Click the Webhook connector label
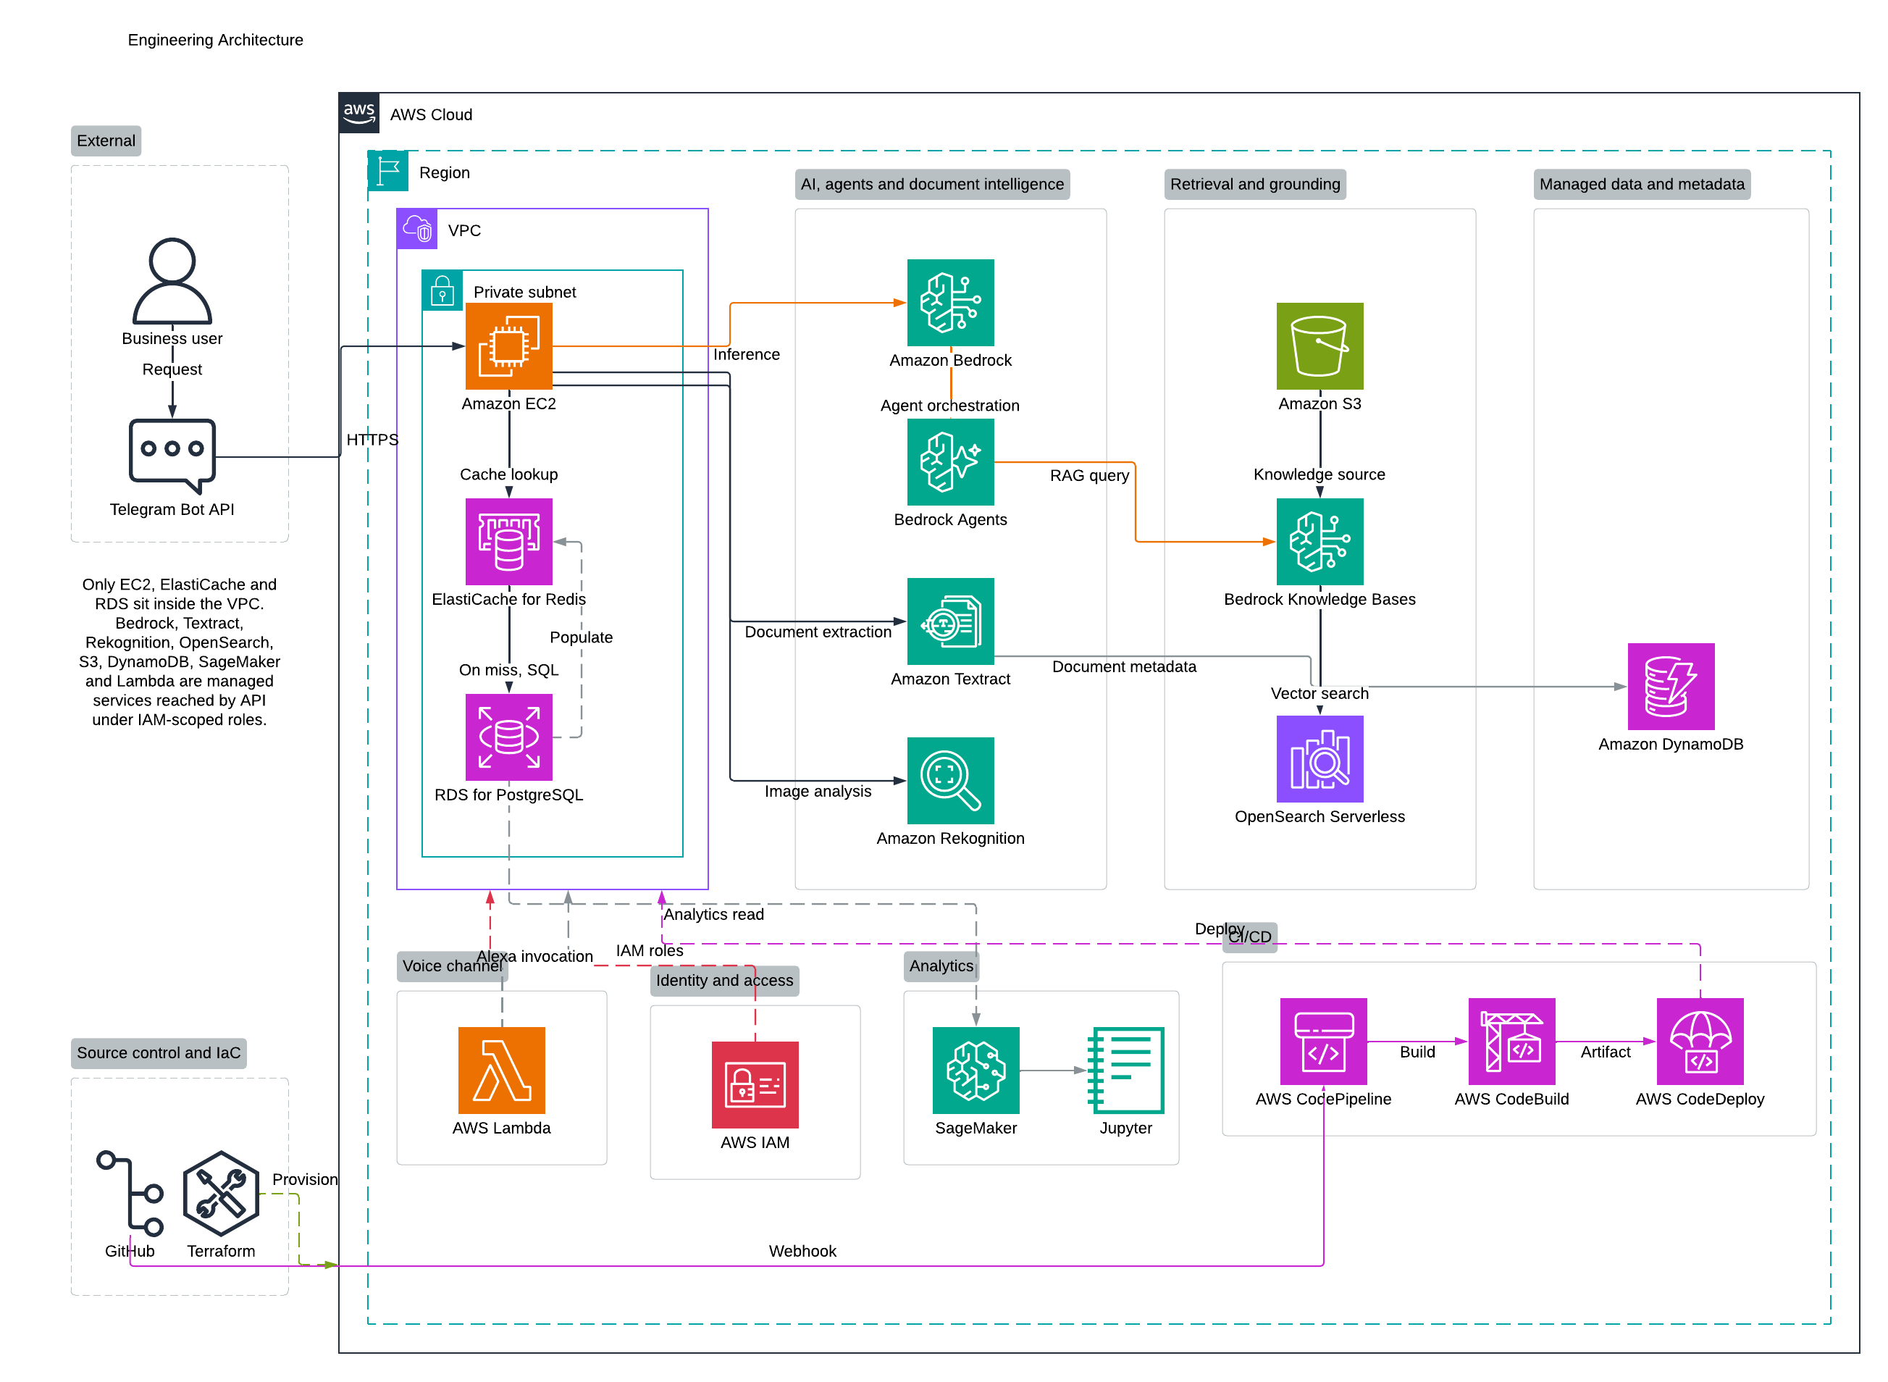 tap(803, 1252)
